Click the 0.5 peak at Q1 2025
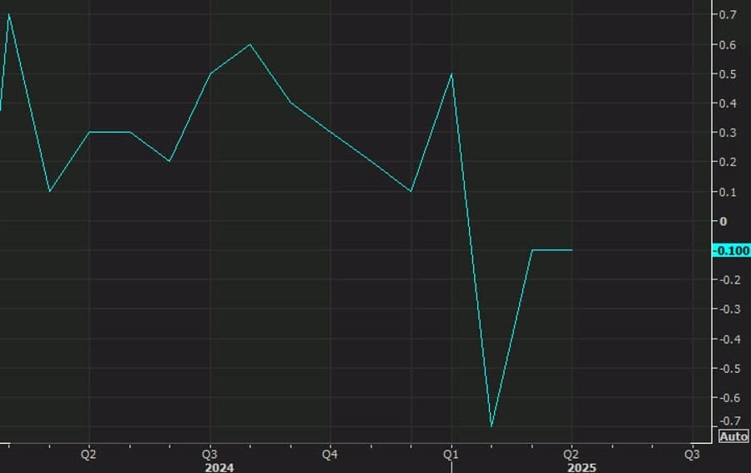This screenshot has width=751, height=473. tap(451, 74)
